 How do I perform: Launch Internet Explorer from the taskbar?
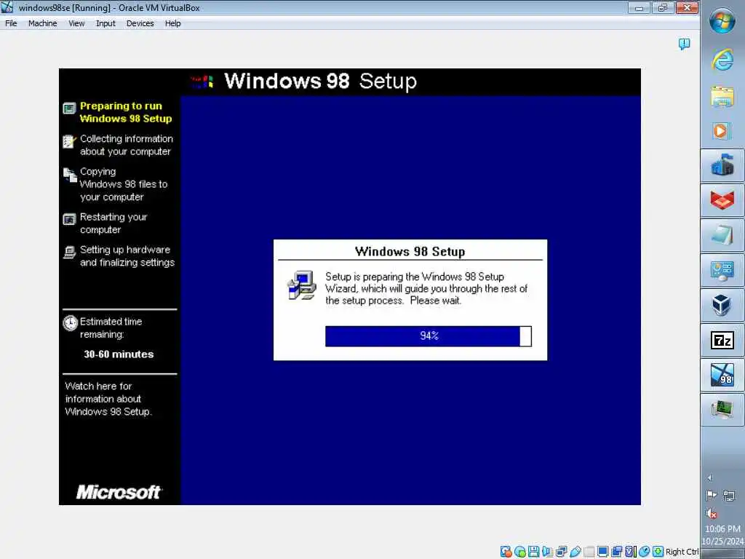[x=722, y=60]
